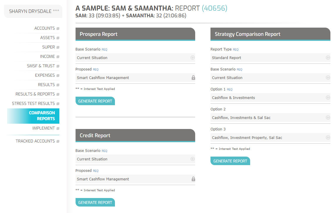The height and width of the screenshot is (213, 336).
Task: Click the lock icon on Prospera Proposed field
Action: pyautogui.click(x=193, y=78)
